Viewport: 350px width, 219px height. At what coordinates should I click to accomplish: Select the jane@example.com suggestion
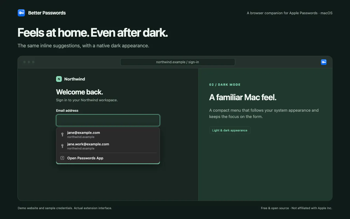point(108,134)
